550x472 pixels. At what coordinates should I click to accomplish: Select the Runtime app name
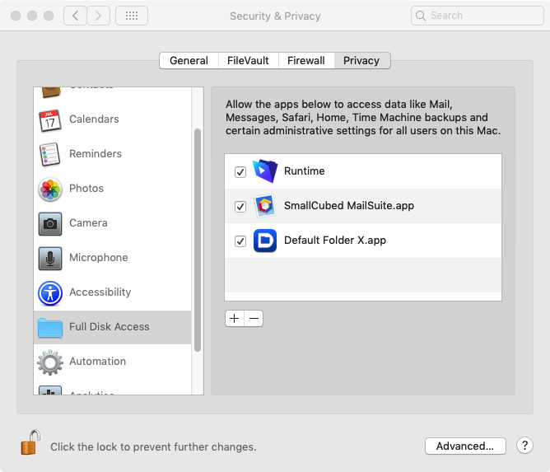304,171
